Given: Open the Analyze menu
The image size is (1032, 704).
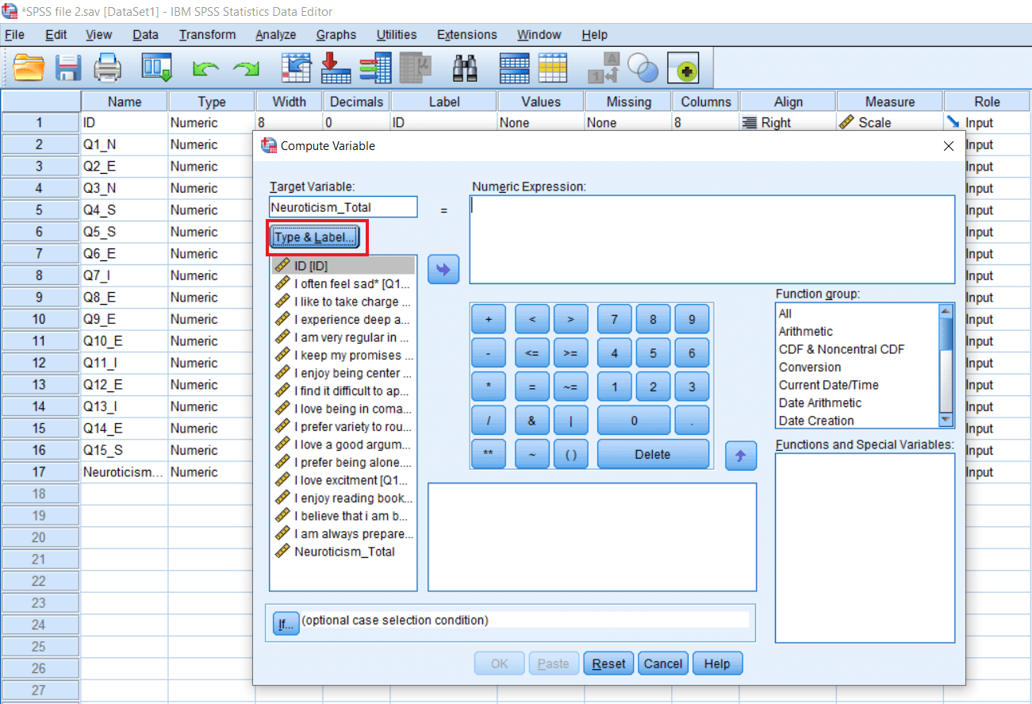Looking at the screenshot, I should [x=275, y=35].
